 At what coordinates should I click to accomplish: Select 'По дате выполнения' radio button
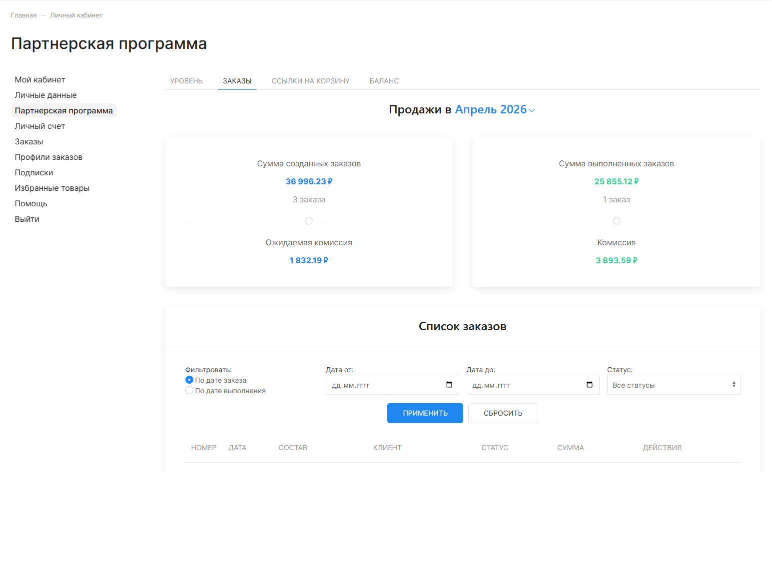(x=189, y=391)
